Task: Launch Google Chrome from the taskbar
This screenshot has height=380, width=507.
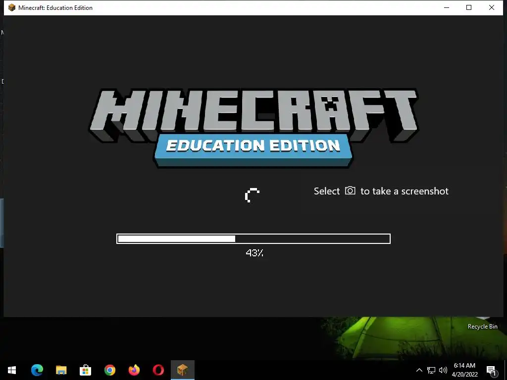Action: 109,370
